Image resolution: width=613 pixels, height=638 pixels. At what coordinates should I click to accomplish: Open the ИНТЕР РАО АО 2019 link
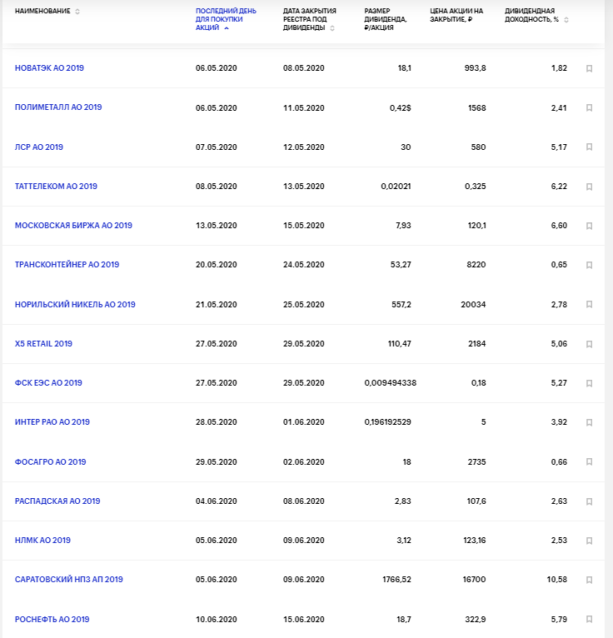tap(52, 422)
